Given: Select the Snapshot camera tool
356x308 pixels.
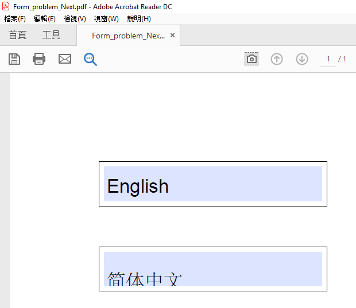Looking at the screenshot, I should (x=251, y=59).
